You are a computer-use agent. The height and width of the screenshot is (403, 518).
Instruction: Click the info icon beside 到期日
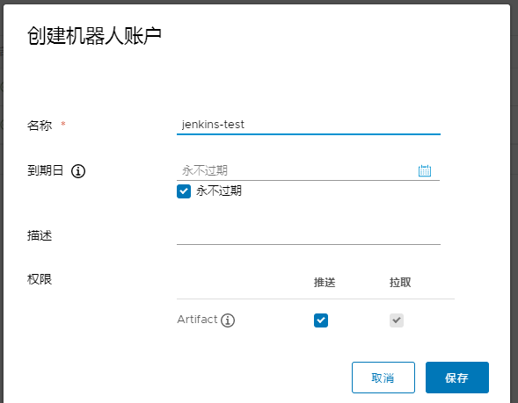pos(78,171)
